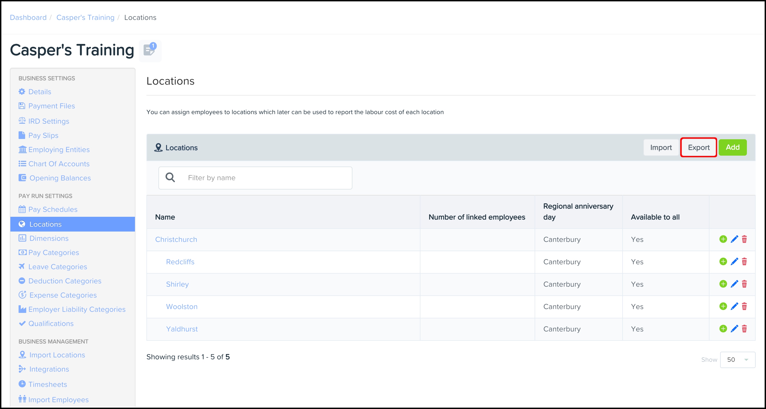Delete Shirley location with trash icon
766x409 pixels.
[x=744, y=284]
